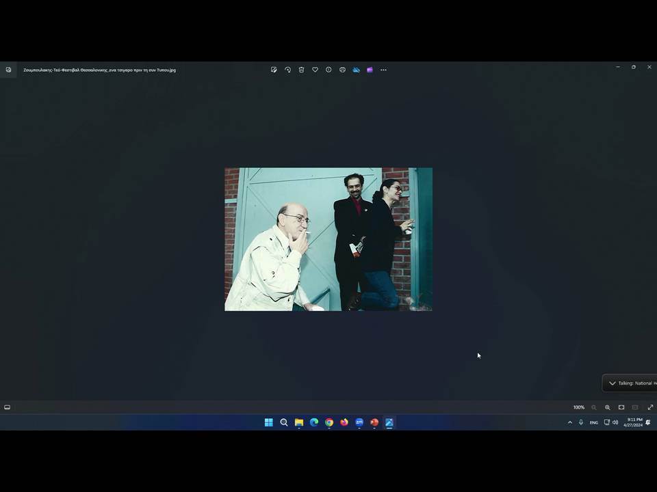Screen dimensions: 657x492
Task: Select actual size view icon
Action: tap(635, 407)
